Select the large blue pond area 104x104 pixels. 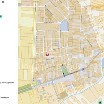click(64, 25)
